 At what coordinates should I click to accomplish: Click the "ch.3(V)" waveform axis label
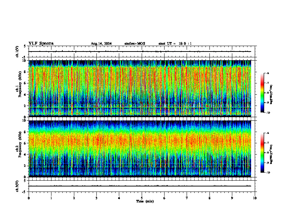tap(17, 186)
